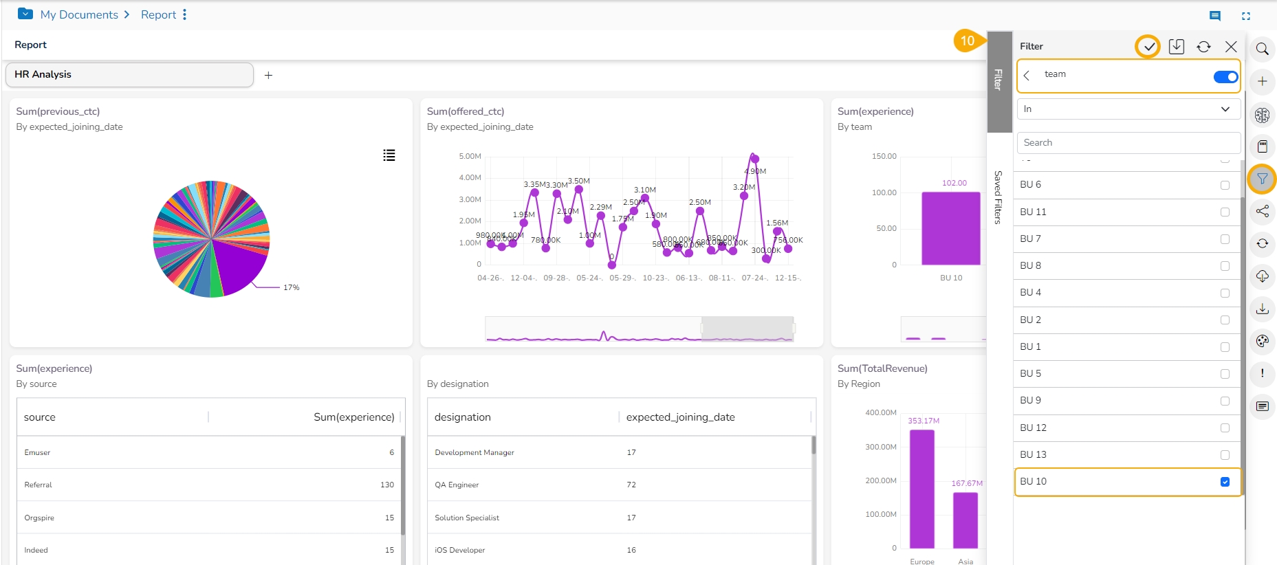Click the pie chart legend list icon
The width and height of the screenshot is (1277, 565).
(x=389, y=155)
